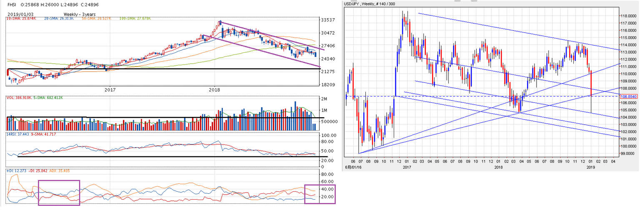Click the 6月/01/16 start date label
640x210 pixels.
click(x=352, y=167)
